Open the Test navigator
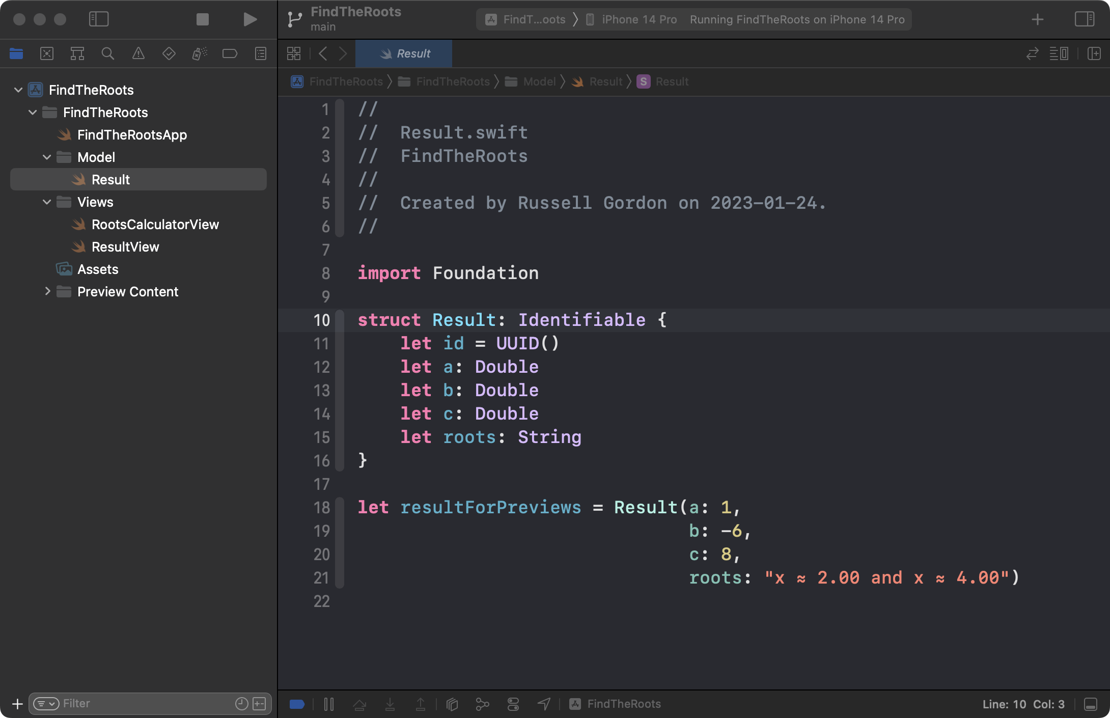The height and width of the screenshot is (718, 1110). point(169,53)
